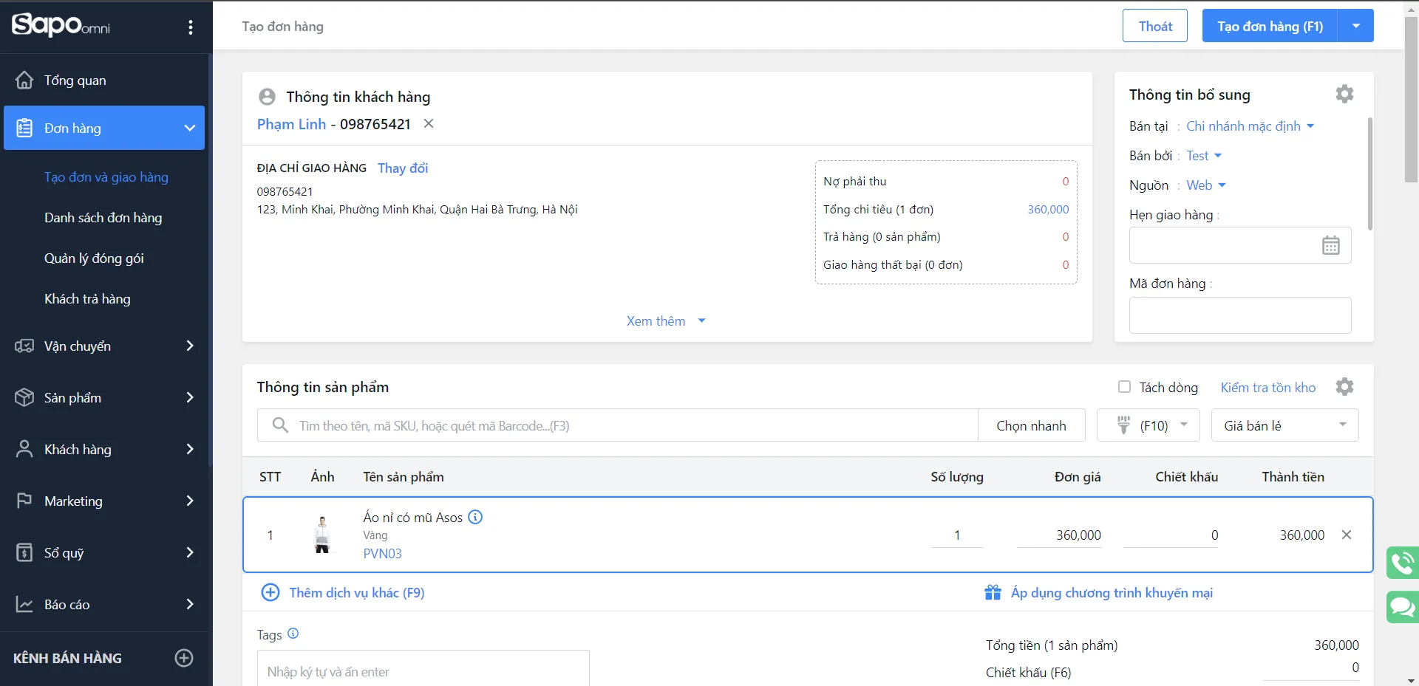Open product SKU PVN03 link
The width and height of the screenshot is (1419, 686).
point(382,554)
